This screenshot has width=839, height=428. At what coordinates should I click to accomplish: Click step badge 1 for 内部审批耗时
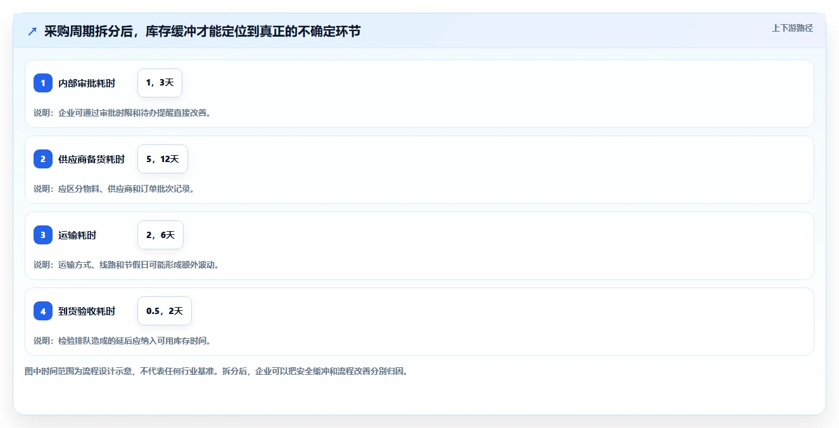click(43, 83)
